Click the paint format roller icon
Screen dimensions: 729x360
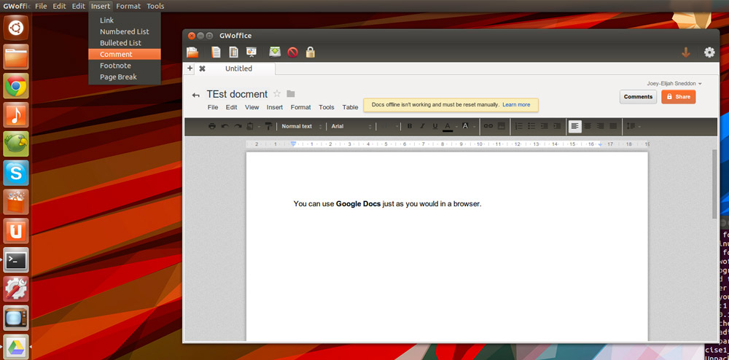point(268,126)
